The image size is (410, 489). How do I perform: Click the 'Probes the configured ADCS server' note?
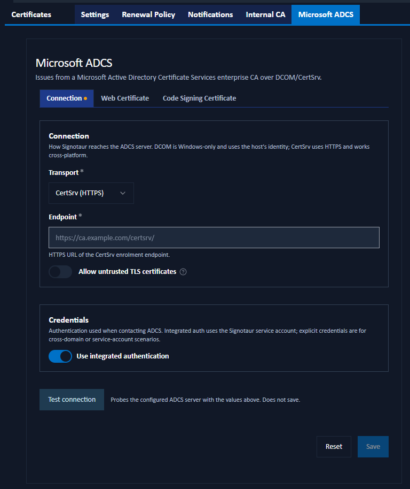[206, 400]
